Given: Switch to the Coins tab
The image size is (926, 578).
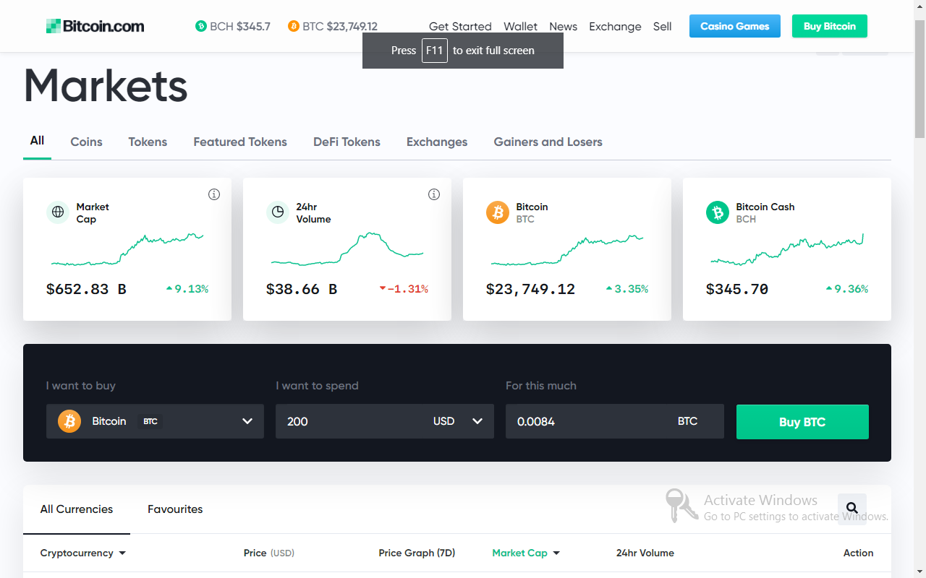Looking at the screenshot, I should point(86,142).
